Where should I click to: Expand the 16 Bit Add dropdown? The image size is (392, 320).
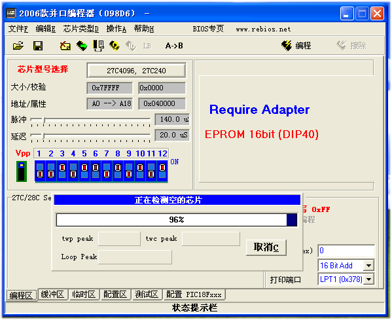coord(368,266)
